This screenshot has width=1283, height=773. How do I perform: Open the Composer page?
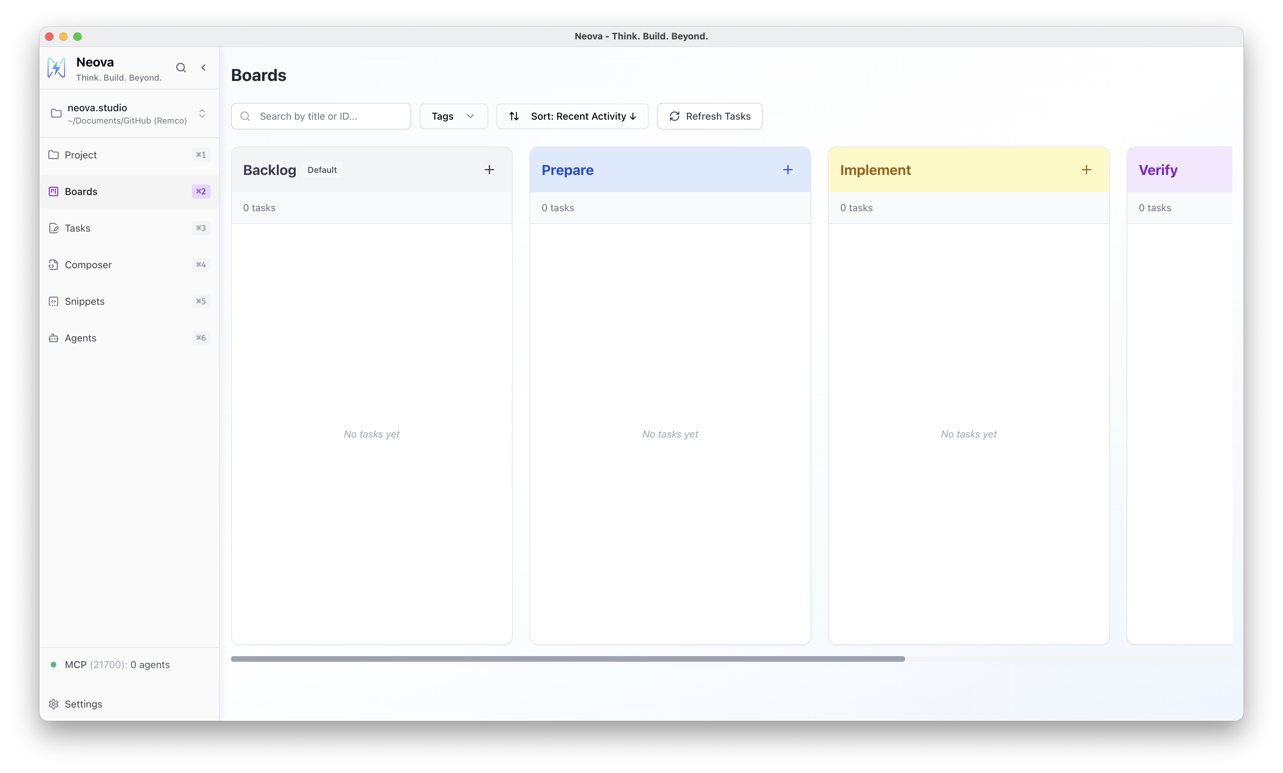click(88, 264)
